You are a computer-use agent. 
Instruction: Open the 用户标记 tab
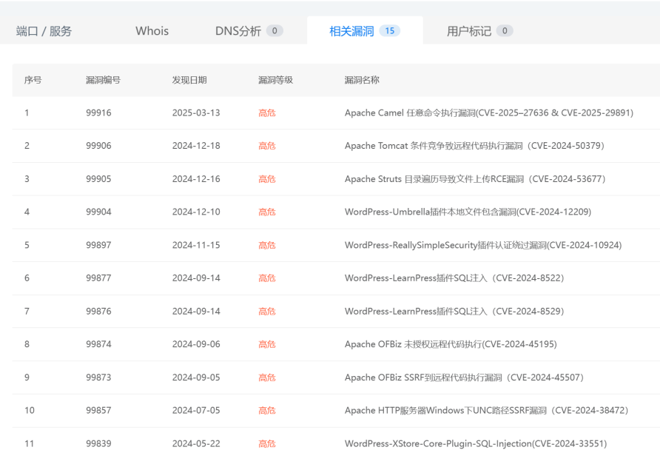[x=480, y=31]
